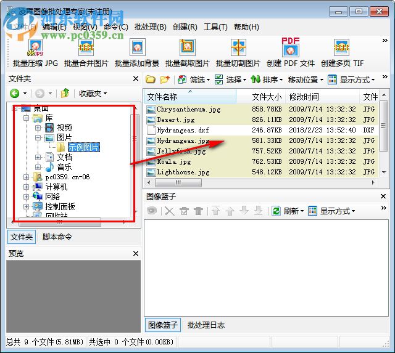Click the move-to-bottom arrow in the image basket toolbar
The height and width of the screenshot is (353, 395).
click(x=258, y=211)
